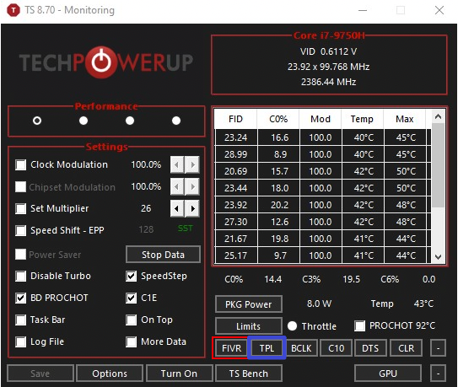Toggle SpeedStep checkbox
458x387 pixels.
coord(131,276)
